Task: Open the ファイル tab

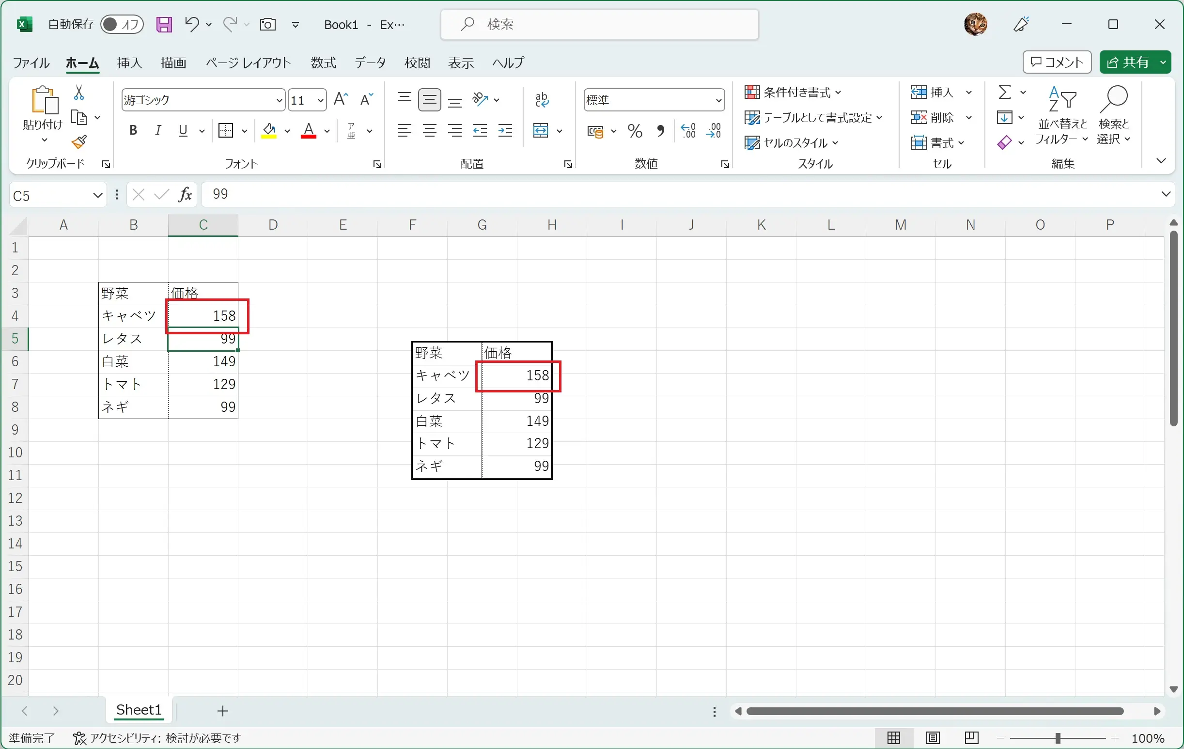Action: tap(31, 62)
